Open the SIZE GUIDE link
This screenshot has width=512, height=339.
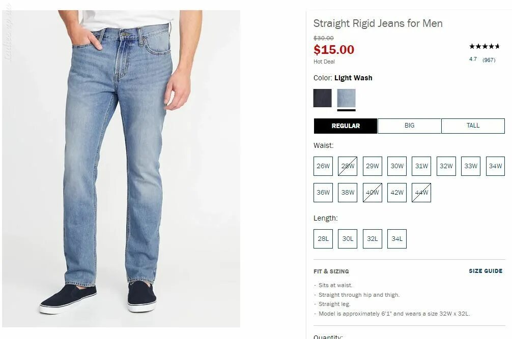[x=486, y=271]
